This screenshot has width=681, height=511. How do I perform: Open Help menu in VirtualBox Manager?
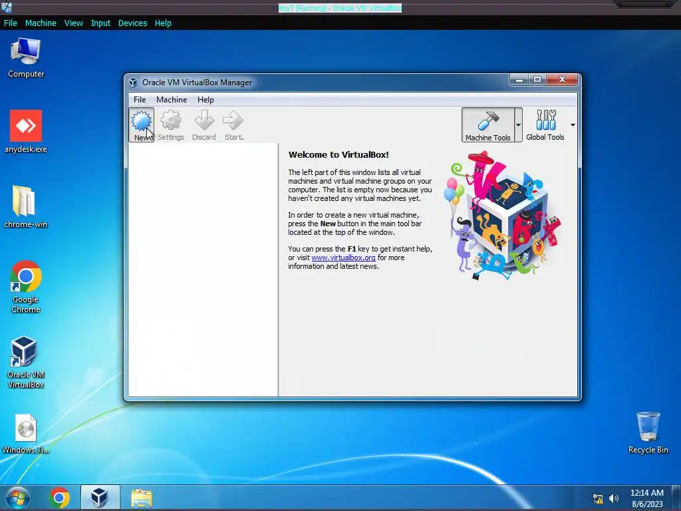pos(205,100)
